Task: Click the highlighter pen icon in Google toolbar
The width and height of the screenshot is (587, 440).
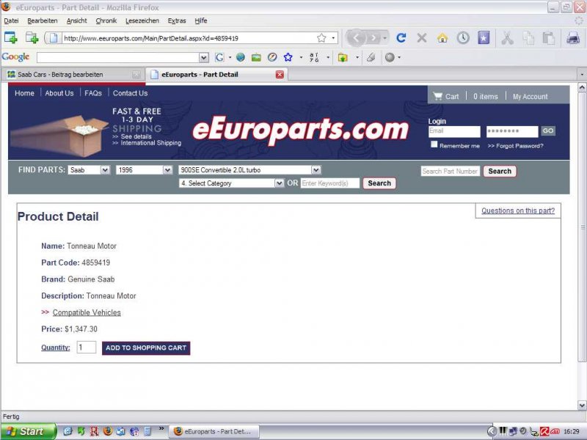Action: (x=371, y=57)
